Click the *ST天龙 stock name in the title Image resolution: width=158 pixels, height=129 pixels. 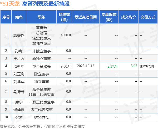[x=10, y=4]
